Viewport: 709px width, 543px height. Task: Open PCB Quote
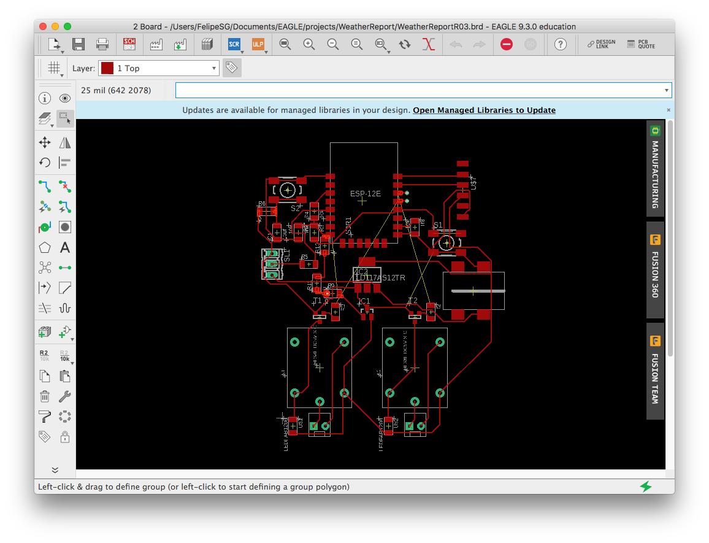(x=641, y=44)
